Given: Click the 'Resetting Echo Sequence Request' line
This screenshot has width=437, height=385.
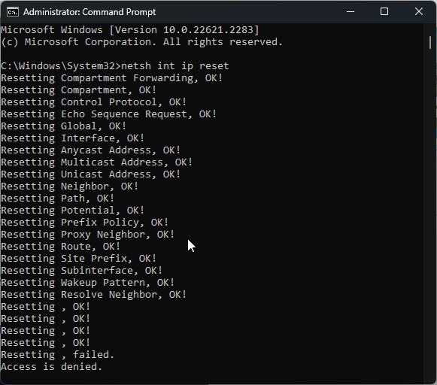Looking at the screenshot, I should 109,114.
